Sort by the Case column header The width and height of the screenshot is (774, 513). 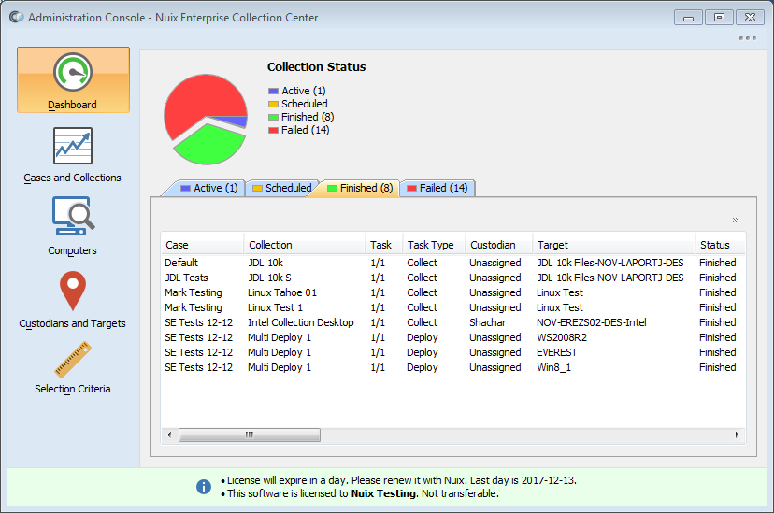point(203,245)
